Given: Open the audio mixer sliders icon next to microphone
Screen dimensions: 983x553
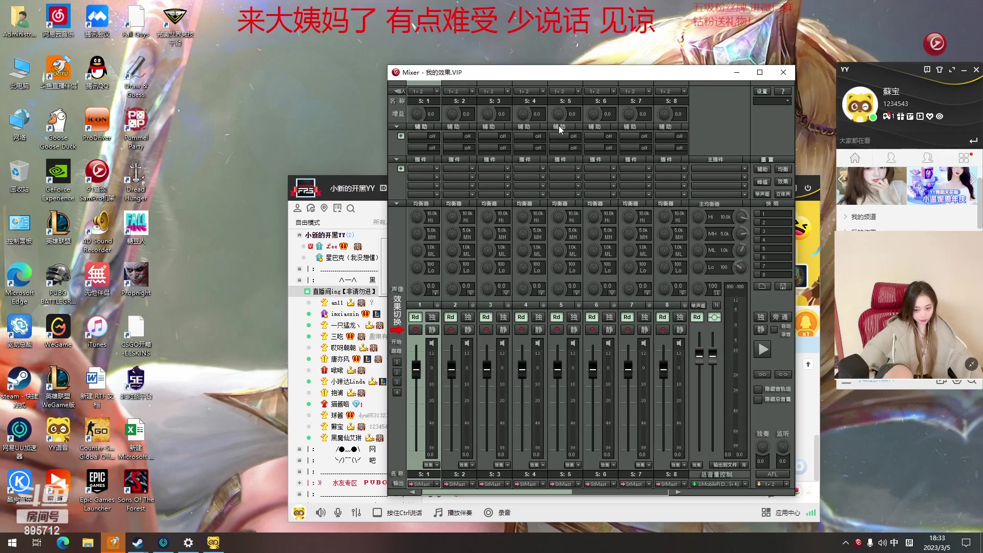Looking at the screenshot, I should [356, 512].
